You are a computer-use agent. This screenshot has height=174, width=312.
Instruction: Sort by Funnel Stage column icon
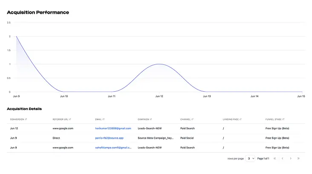tap(283, 119)
